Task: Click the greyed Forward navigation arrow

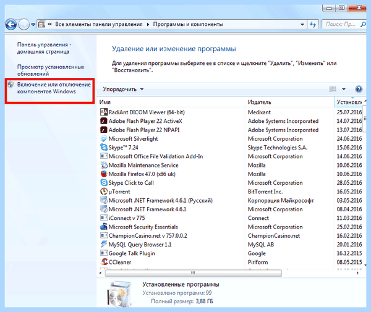Action: click(x=23, y=24)
